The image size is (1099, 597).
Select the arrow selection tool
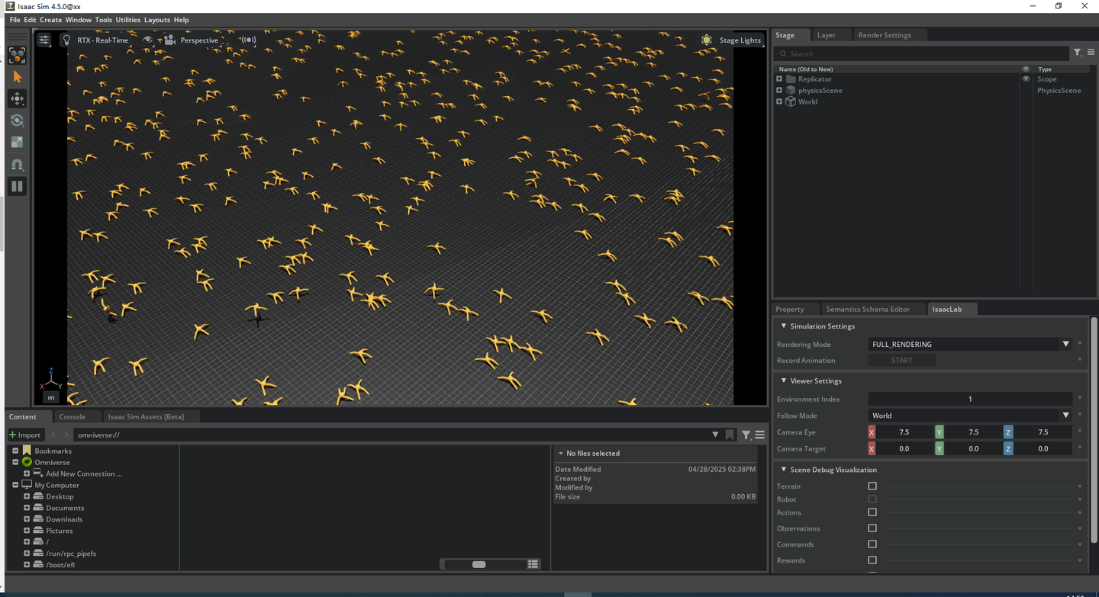click(x=17, y=77)
